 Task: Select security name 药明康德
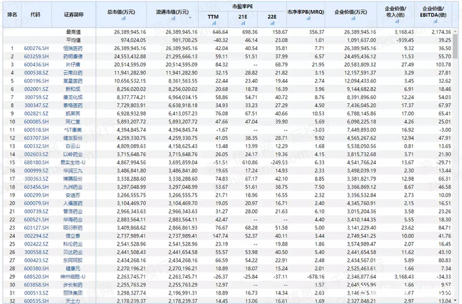(73, 57)
